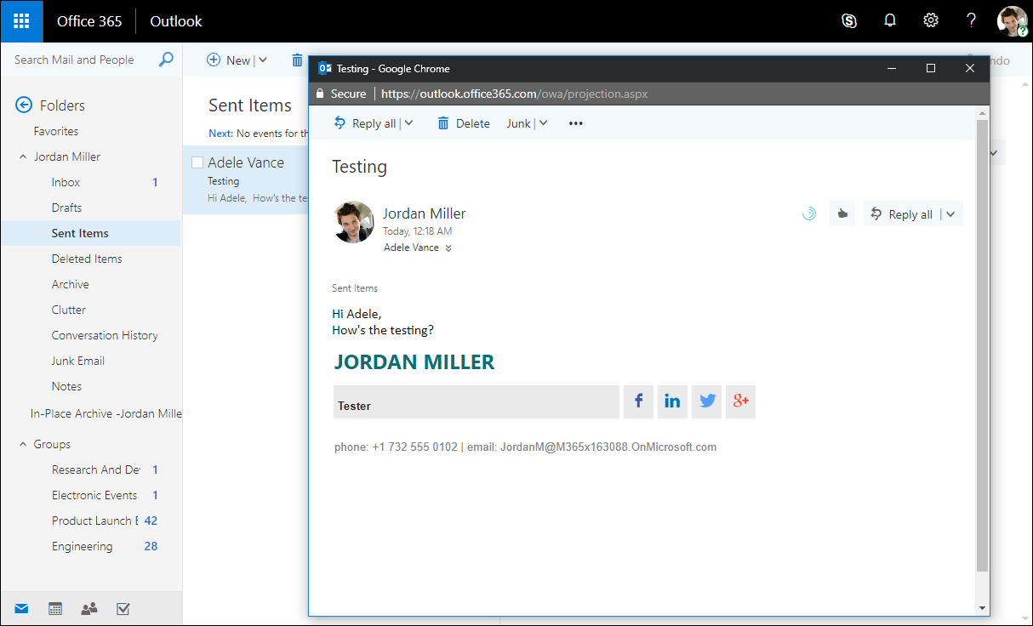Click the popup vertical scrollbar thumb
Screen dimensions: 1033x626
click(983, 344)
